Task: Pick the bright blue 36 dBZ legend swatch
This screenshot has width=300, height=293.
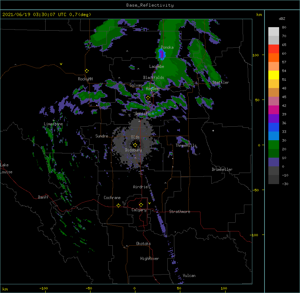Action: pos(274,127)
